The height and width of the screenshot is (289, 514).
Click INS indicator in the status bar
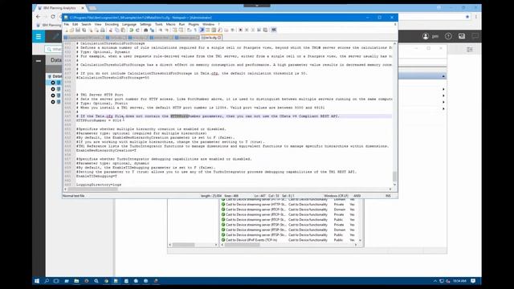click(x=388, y=196)
